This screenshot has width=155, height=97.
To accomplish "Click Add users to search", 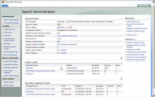I will click(134, 50).
